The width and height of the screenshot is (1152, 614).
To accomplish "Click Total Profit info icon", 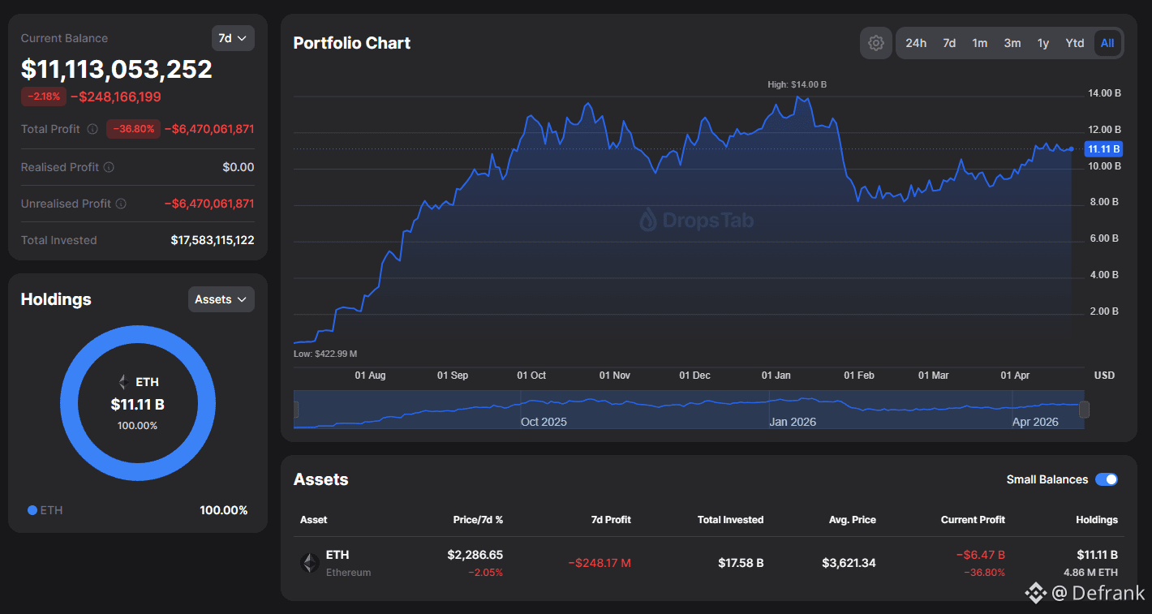I will click(x=92, y=129).
